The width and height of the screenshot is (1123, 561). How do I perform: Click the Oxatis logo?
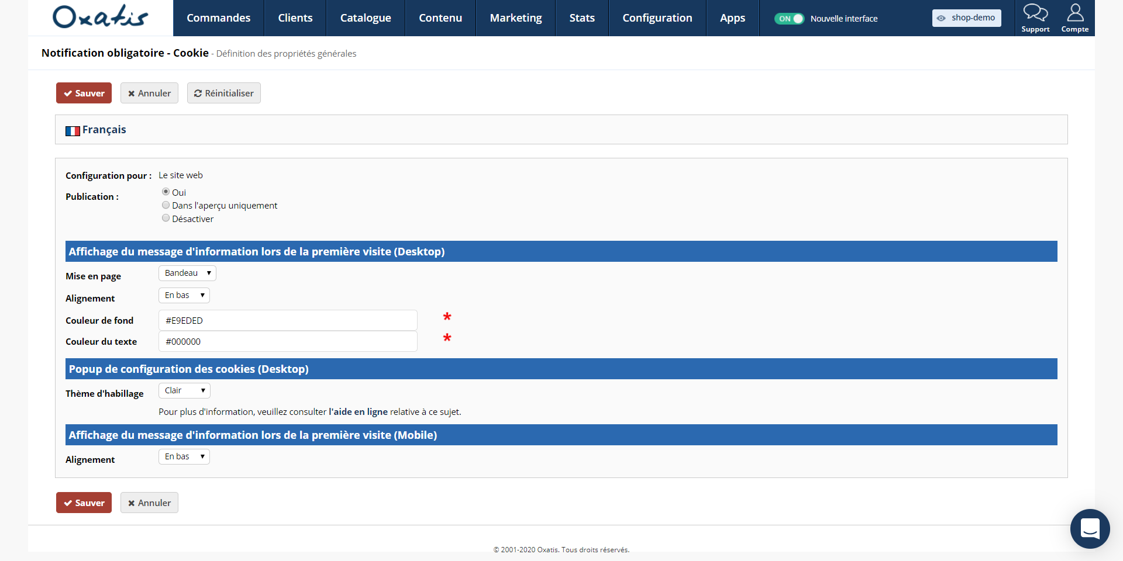(100, 17)
